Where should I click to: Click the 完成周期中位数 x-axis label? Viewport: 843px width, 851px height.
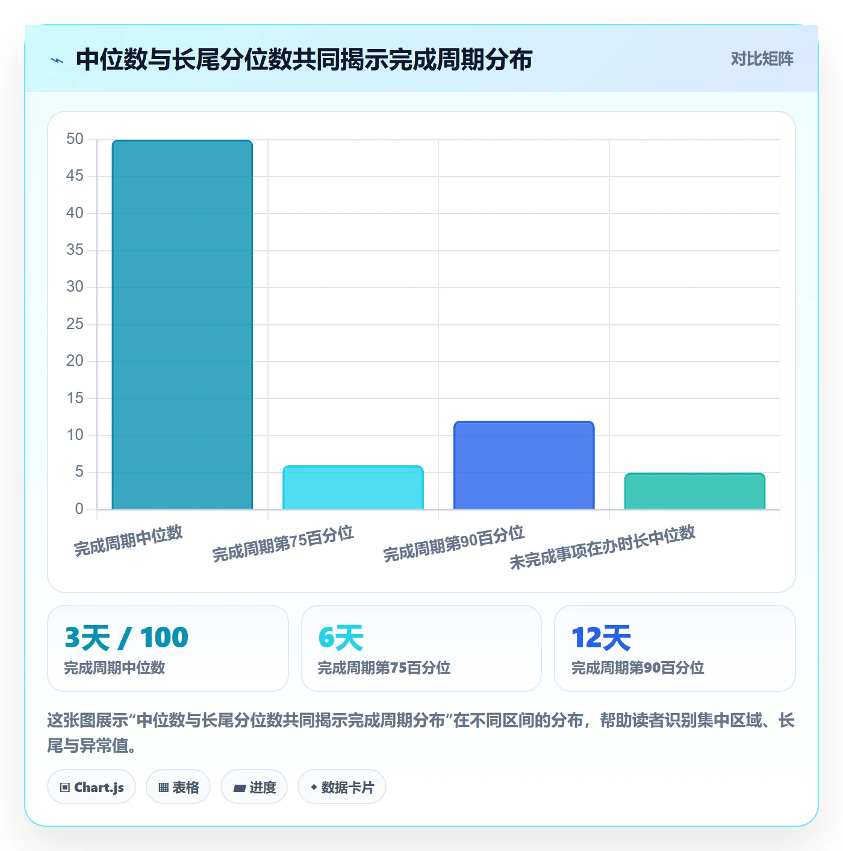[128, 541]
